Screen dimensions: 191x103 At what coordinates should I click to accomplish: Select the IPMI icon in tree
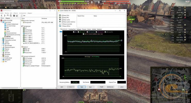point(5,29)
